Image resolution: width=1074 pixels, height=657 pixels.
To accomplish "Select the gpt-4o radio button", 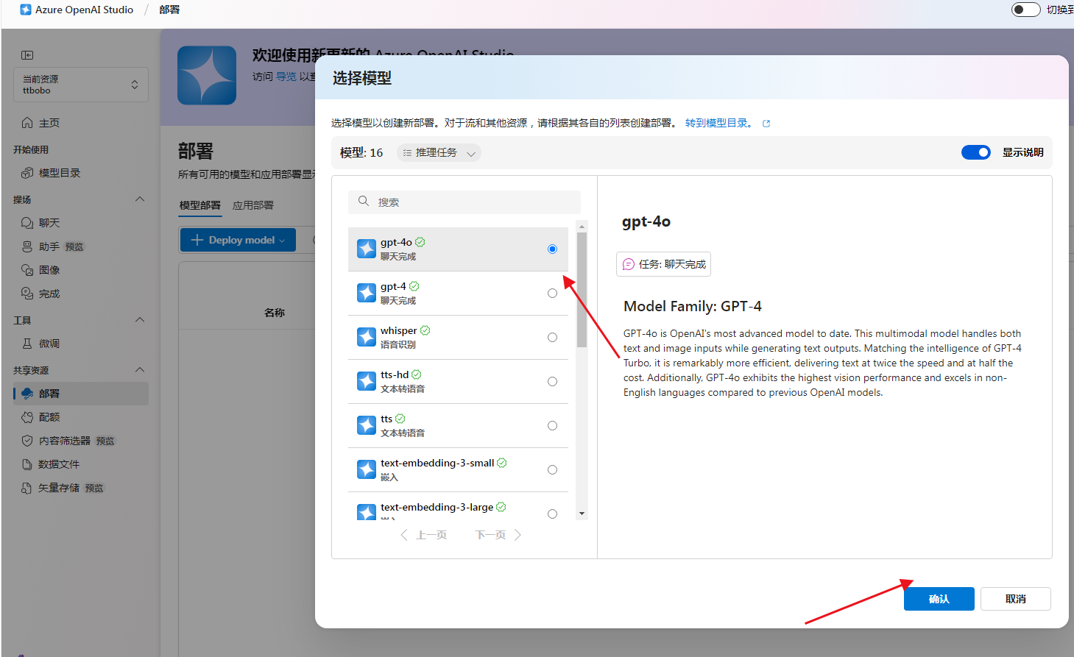I will [552, 249].
